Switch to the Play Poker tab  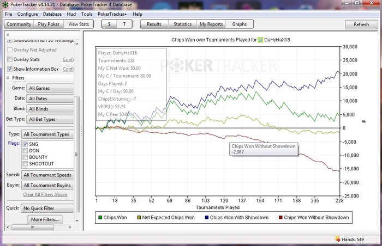[49, 24]
